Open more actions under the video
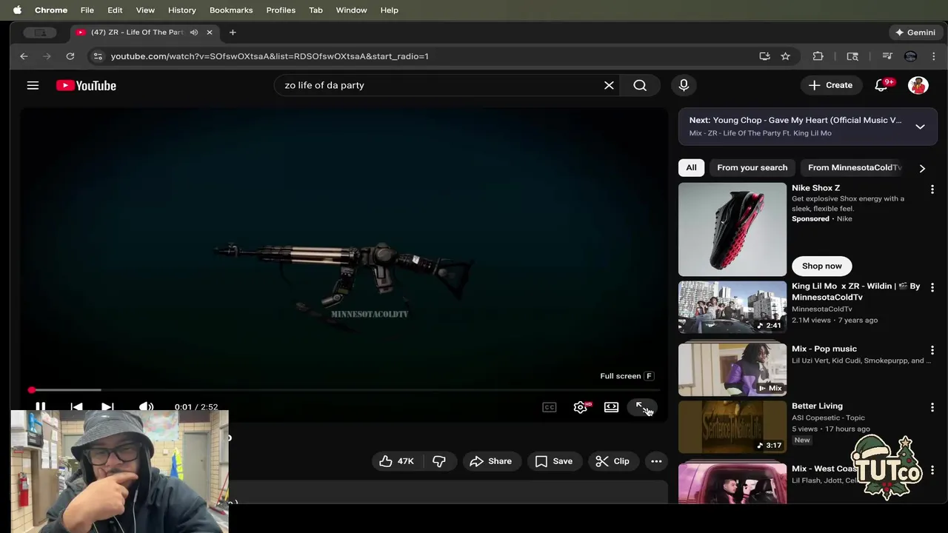948x533 pixels. point(656,461)
